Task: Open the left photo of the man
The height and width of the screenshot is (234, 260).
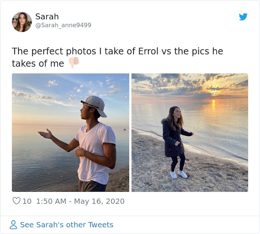Action: click(71, 132)
